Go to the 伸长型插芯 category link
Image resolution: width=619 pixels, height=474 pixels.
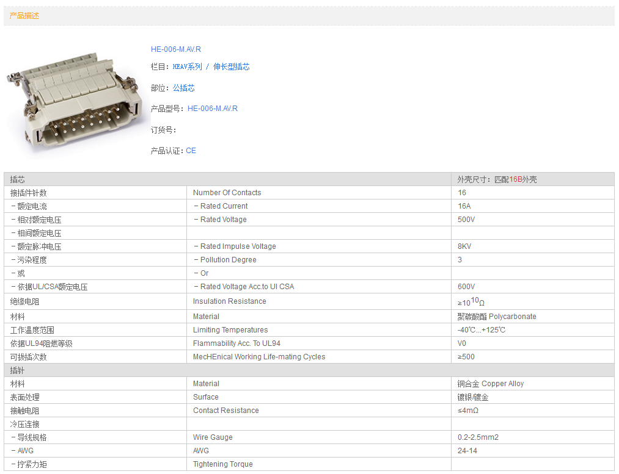coord(231,67)
